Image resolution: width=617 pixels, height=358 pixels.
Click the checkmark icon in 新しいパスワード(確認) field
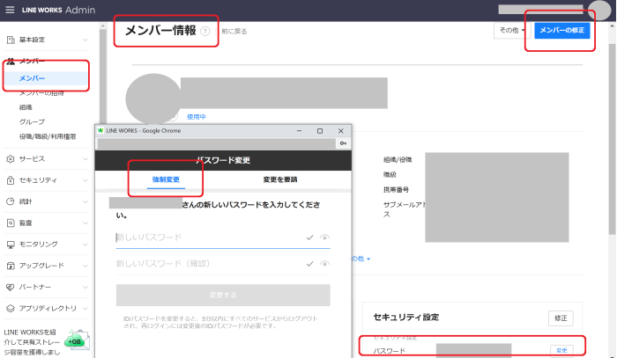pos(309,264)
